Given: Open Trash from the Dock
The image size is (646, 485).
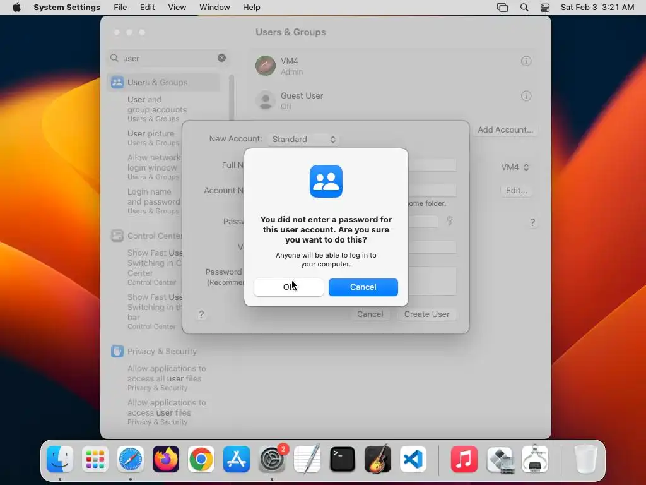Looking at the screenshot, I should coord(585,459).
